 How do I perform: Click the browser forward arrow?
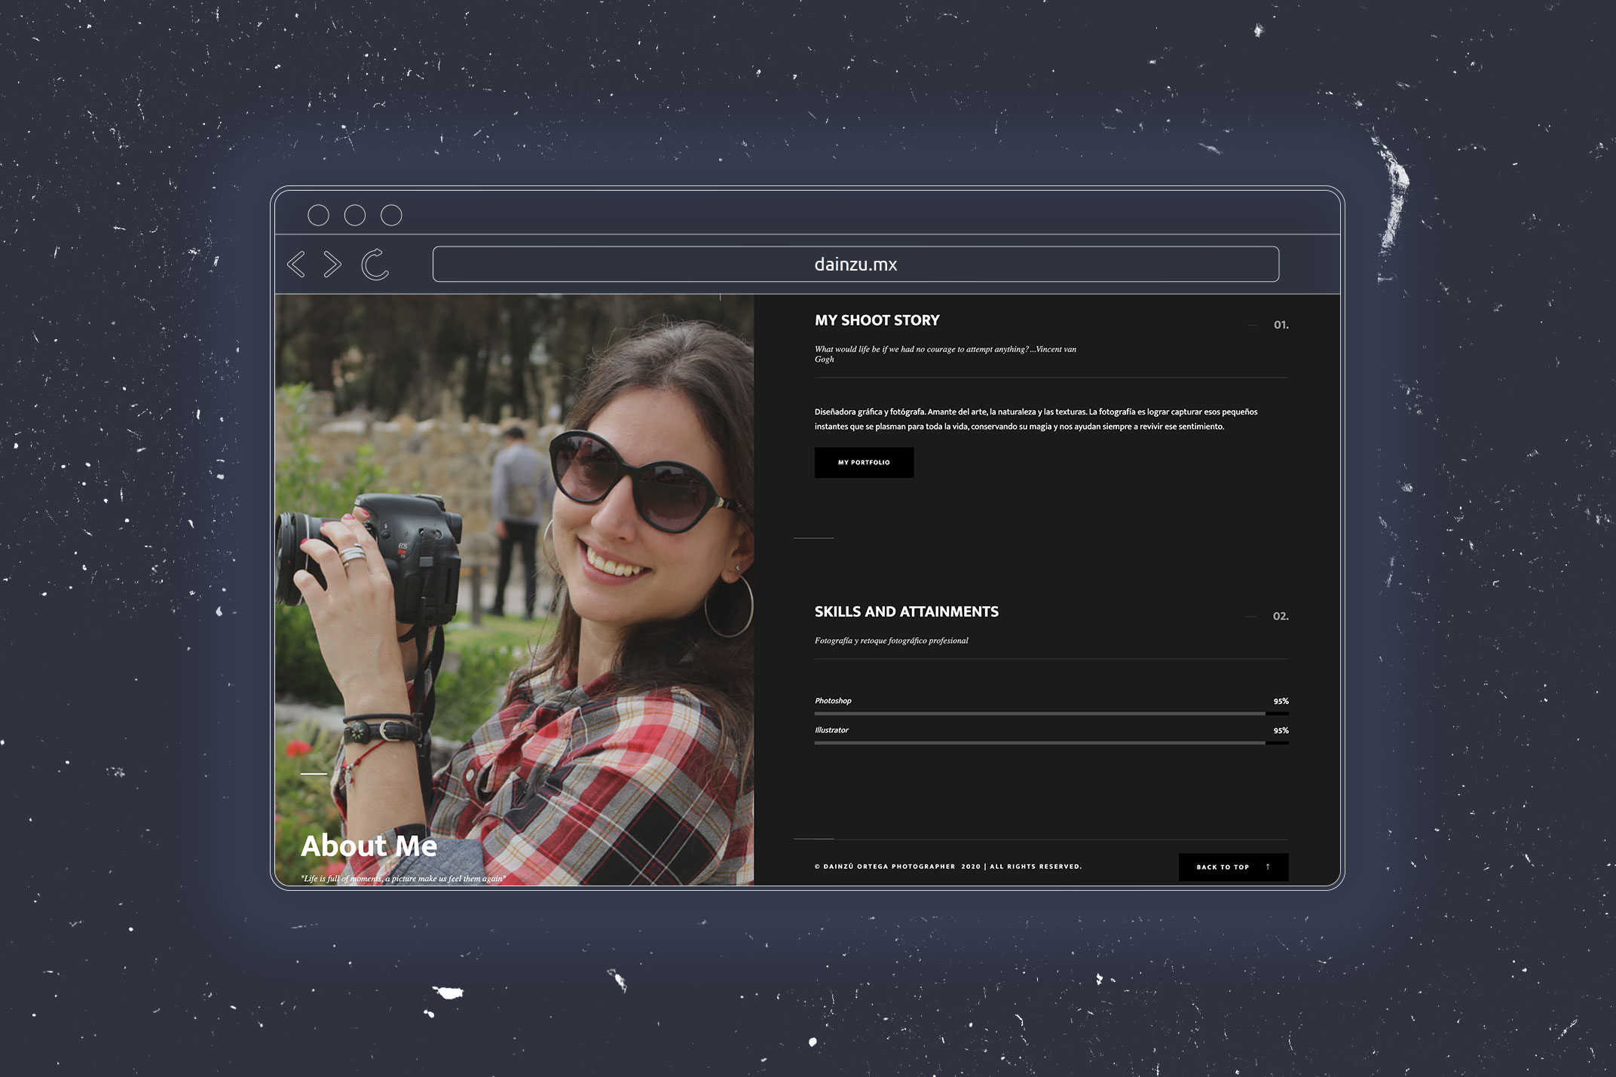click(x=332, y=265)
